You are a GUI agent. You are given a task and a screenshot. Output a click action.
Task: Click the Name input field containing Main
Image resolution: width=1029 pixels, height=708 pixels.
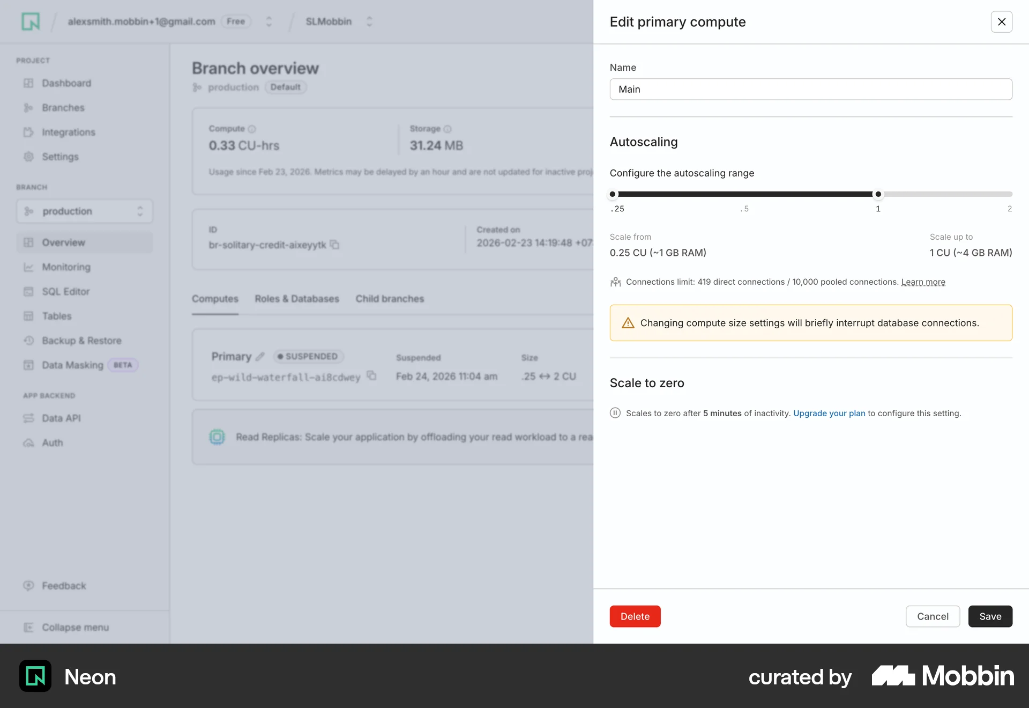811,89
